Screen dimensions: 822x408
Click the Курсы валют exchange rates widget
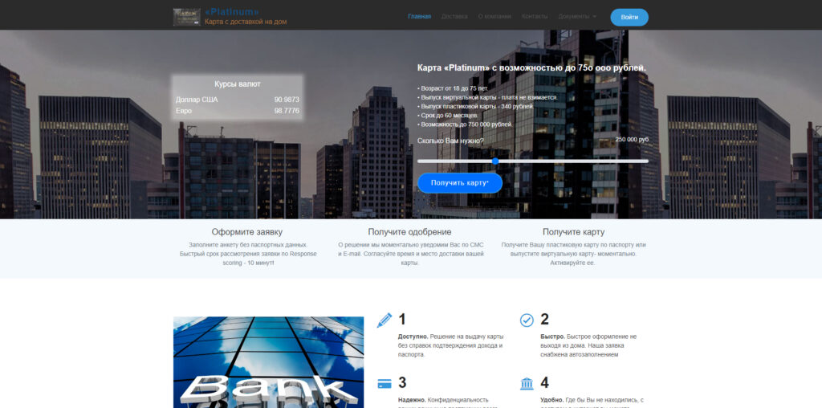tap(238, 97)
